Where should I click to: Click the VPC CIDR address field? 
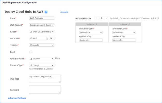(x=38, y=38)
